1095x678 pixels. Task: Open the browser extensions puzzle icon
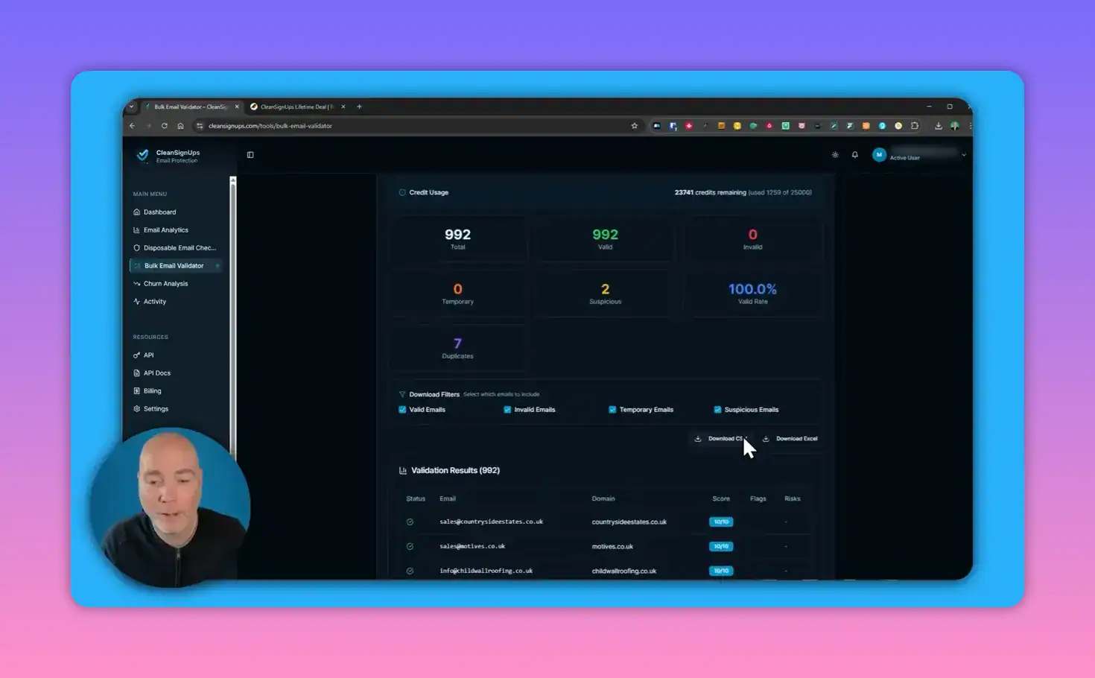(915, 126)
